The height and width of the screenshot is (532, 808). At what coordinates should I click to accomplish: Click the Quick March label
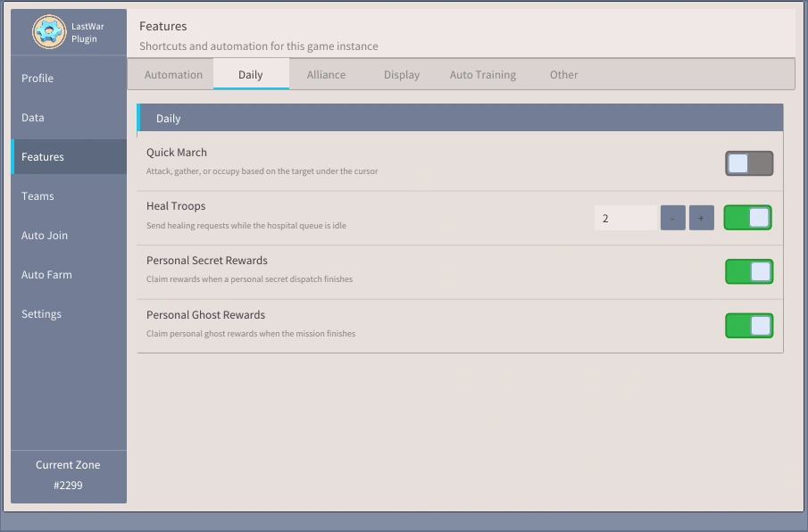point(176,153)
